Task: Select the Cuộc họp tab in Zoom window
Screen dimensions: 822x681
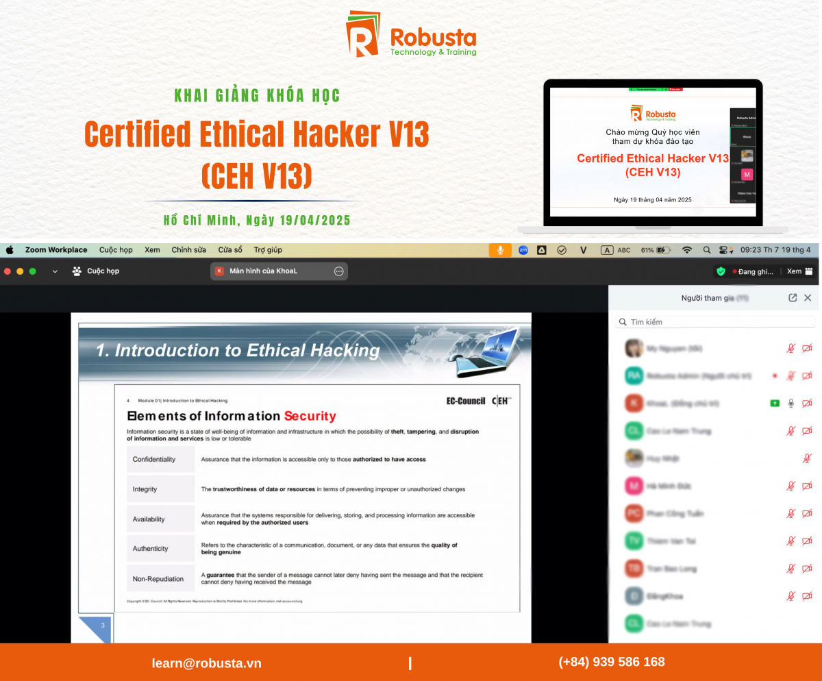Action: (x=96, y=271)
